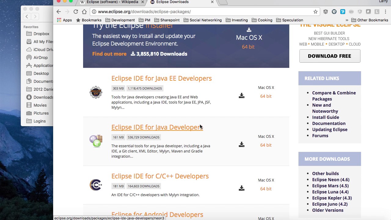Open Chrome's three-dot menu
391x220 pixels.
click(386, 12)
